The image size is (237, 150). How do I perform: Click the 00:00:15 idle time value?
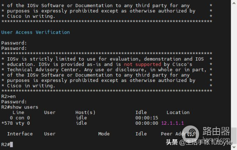click(147, 118)
